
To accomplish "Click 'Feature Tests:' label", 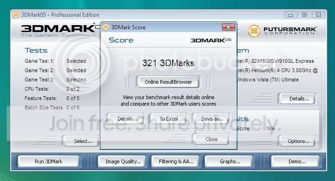I will [x=41, y=98].
